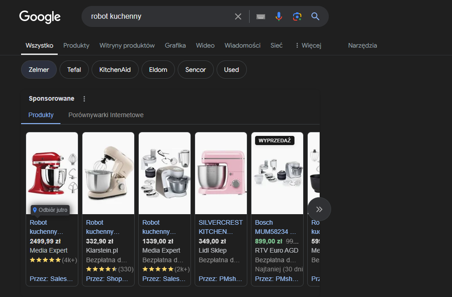This screenshot has width=452, height=297.
Task: Click the 1339,00 zł price
Action: pos(158,241)
